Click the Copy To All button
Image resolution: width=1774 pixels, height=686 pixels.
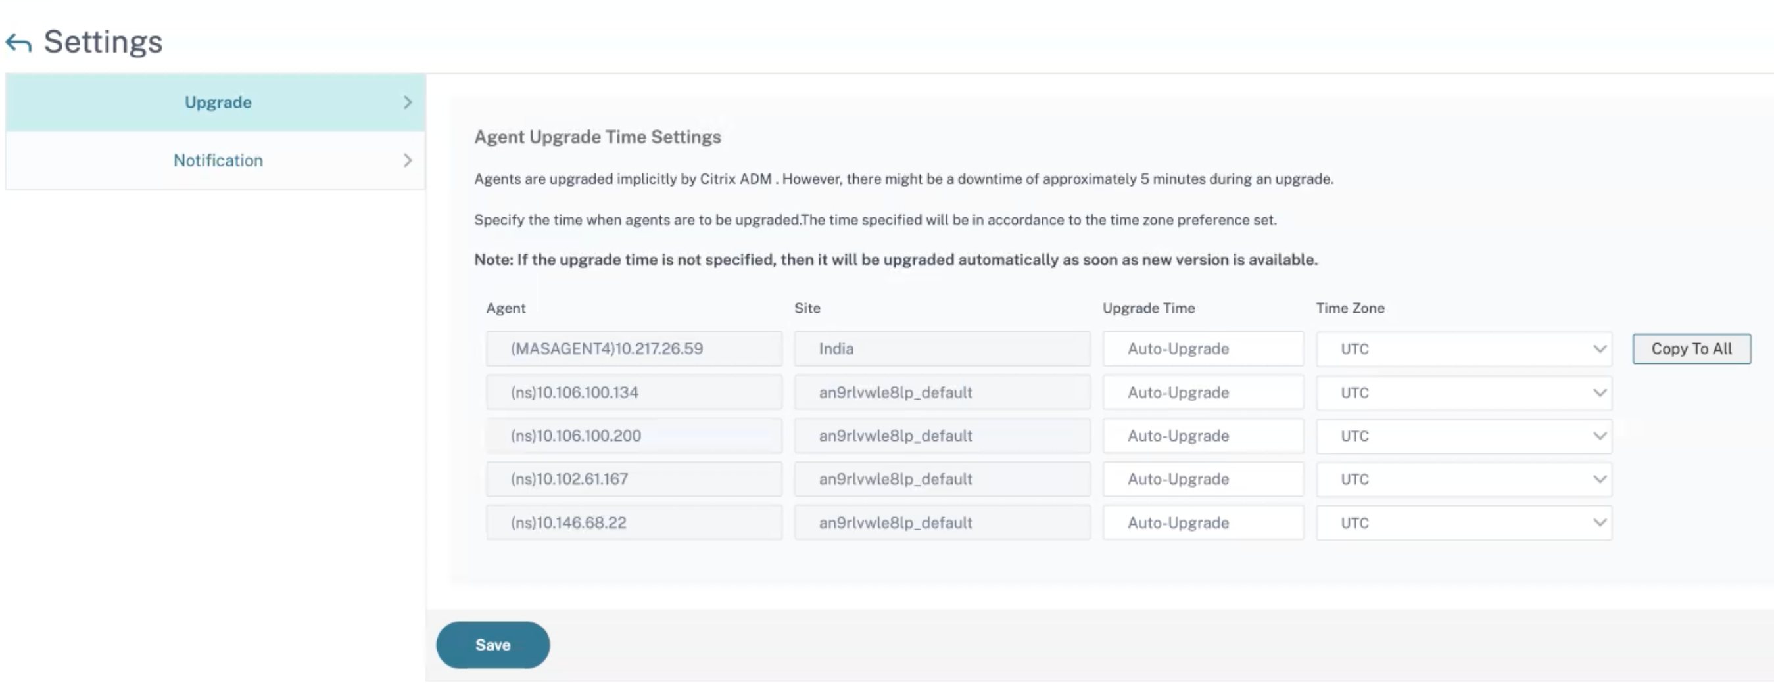click(x=1691, y=349)
